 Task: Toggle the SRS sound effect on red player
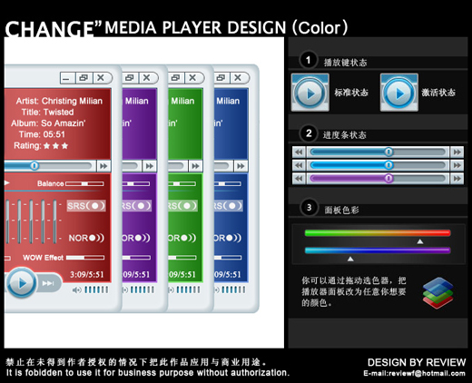pos(86,206)
